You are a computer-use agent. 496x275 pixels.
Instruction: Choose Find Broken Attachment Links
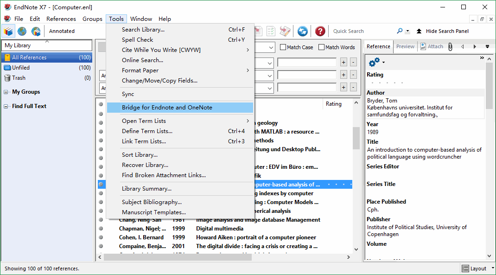[x=180, y=175]
